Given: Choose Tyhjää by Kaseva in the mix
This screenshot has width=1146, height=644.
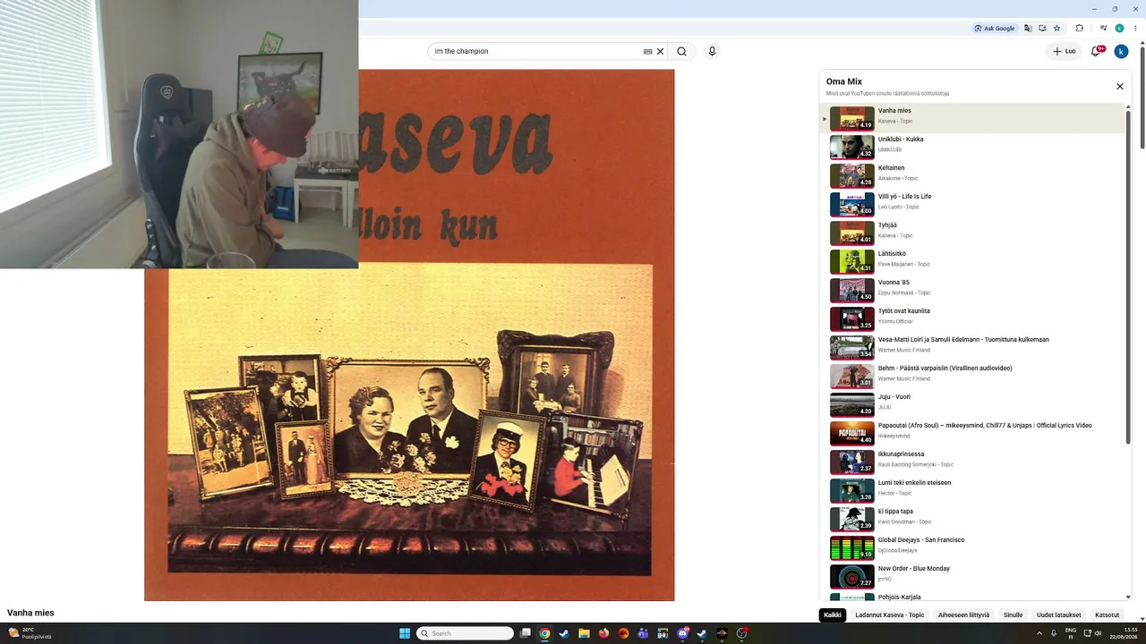Looking at the screenshot, I should pos(972,233).
